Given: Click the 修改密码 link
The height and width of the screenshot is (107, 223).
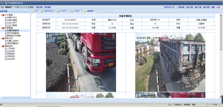Looking at the screenshot, I should click(x=39, y=7).
